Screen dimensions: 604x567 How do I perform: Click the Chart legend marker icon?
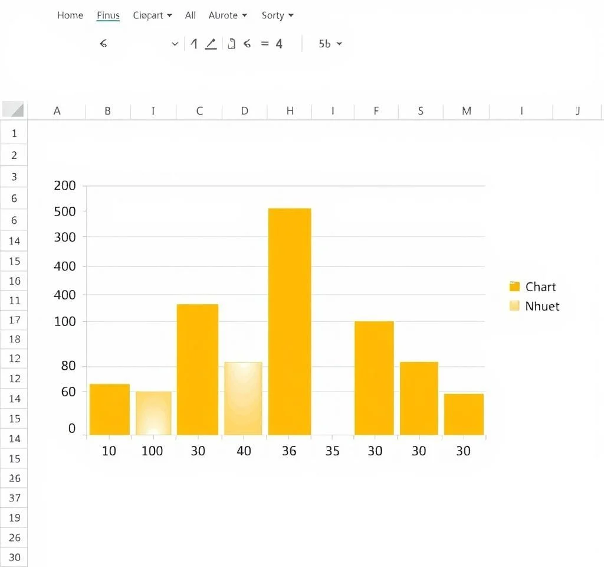(x=514, y=286)
